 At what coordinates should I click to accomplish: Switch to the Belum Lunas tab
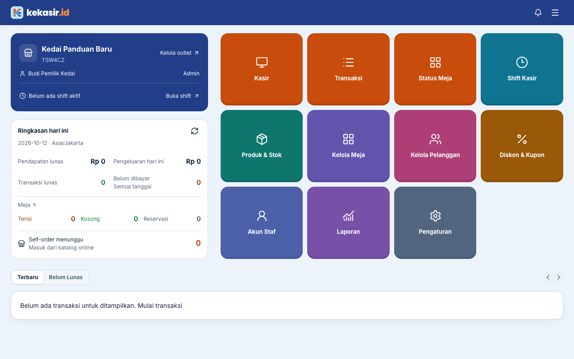(66, 277)
